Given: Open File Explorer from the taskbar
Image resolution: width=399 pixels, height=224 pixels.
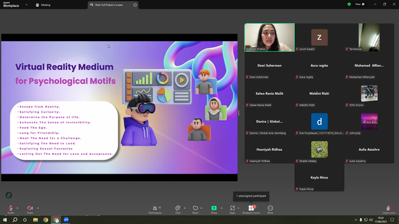Looking at the screenshot, I should 36,220.
